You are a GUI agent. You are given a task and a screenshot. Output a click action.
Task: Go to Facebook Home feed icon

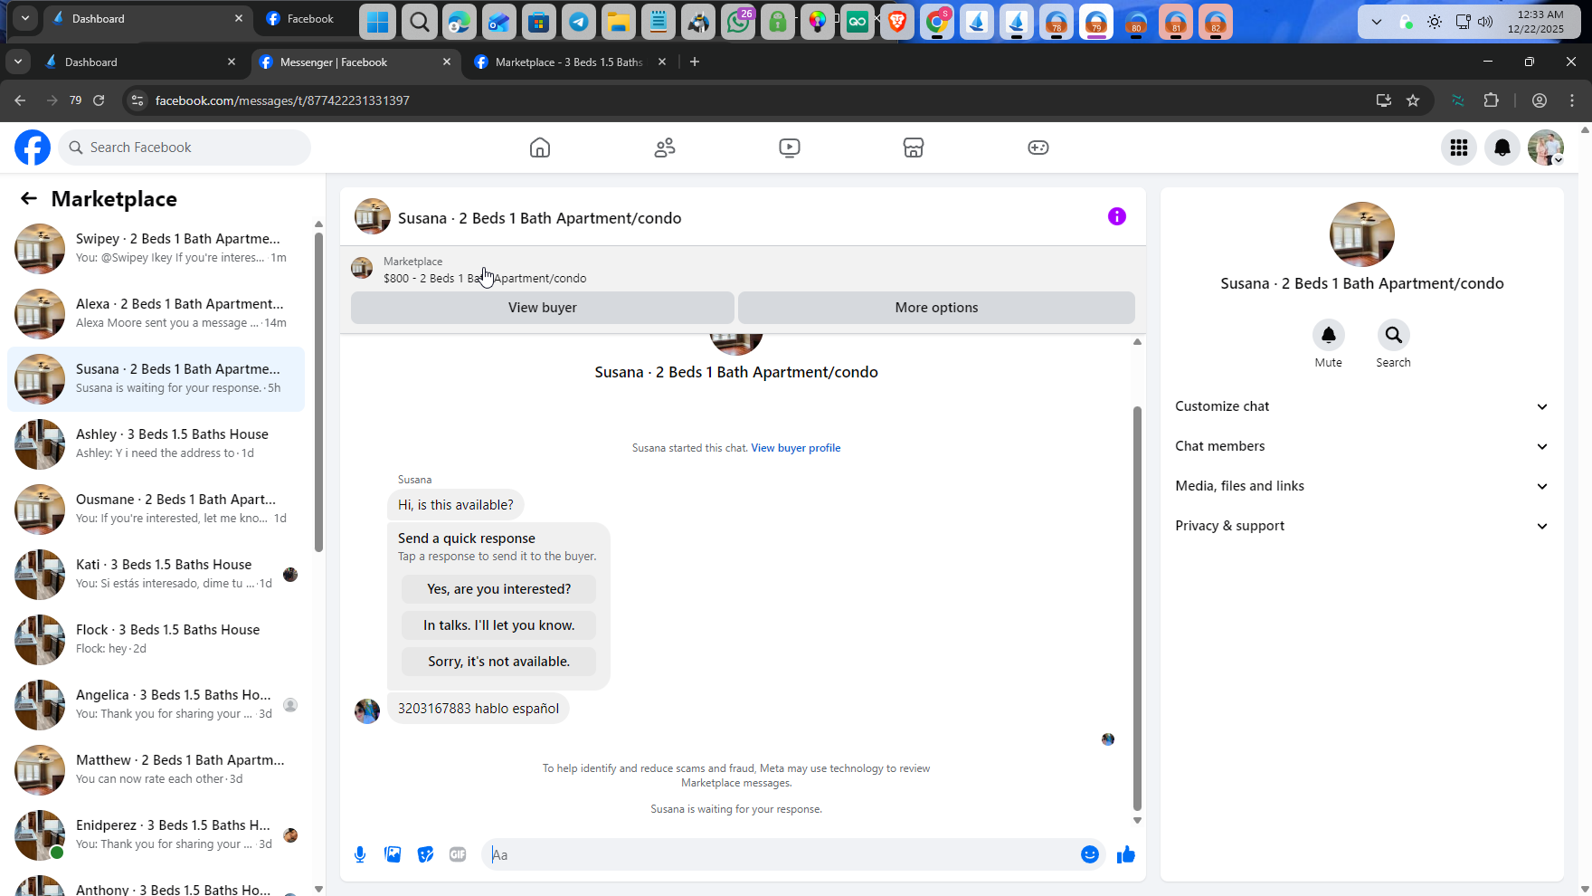click(x=540, y=148)
